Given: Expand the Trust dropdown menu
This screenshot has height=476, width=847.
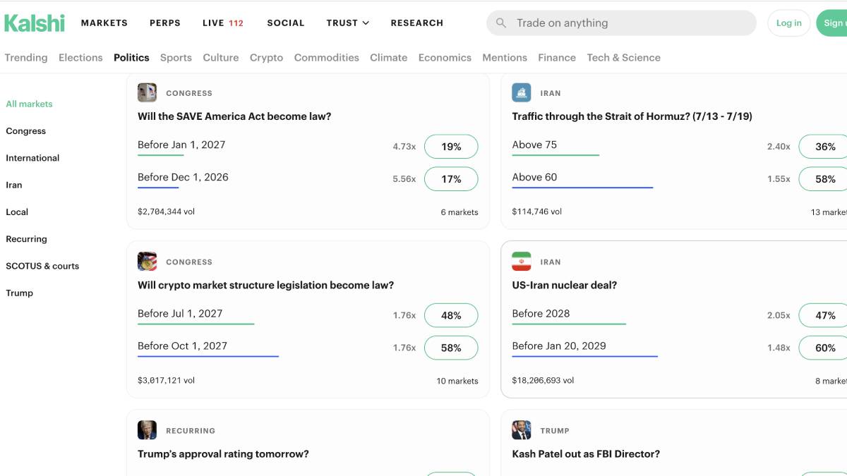Looking at the screenshot, I should coord(348,23).
